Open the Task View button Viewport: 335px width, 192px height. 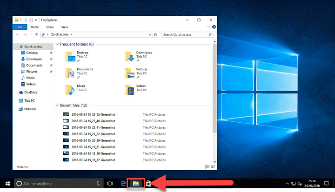point(111,183)
